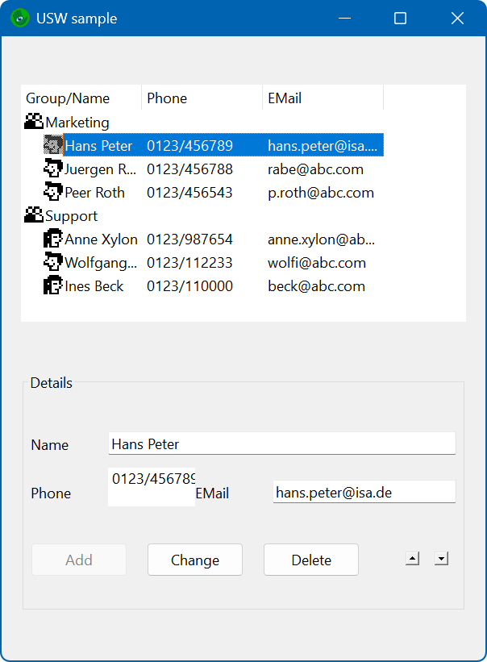487x662 pixels.
Task: Click Ines Beck's person icon
Action: 53,285
